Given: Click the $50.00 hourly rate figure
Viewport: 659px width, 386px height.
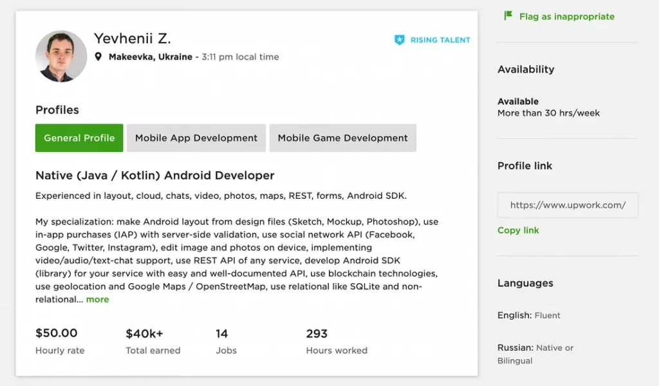Looking at the screenshot, I should (57, 333).
